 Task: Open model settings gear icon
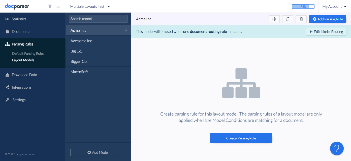[x=274, y=19]
